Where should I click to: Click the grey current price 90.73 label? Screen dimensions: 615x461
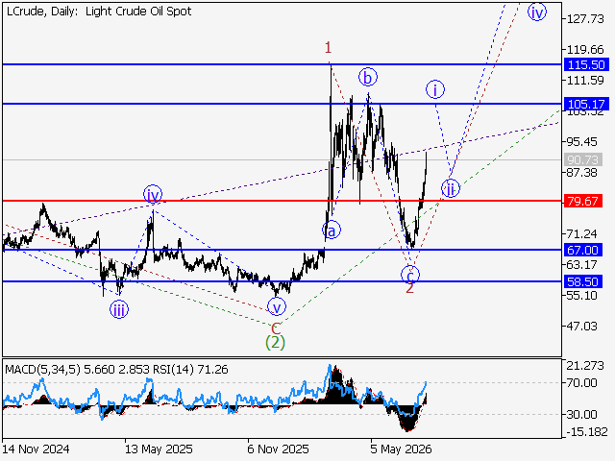click(x=583, y=160)
